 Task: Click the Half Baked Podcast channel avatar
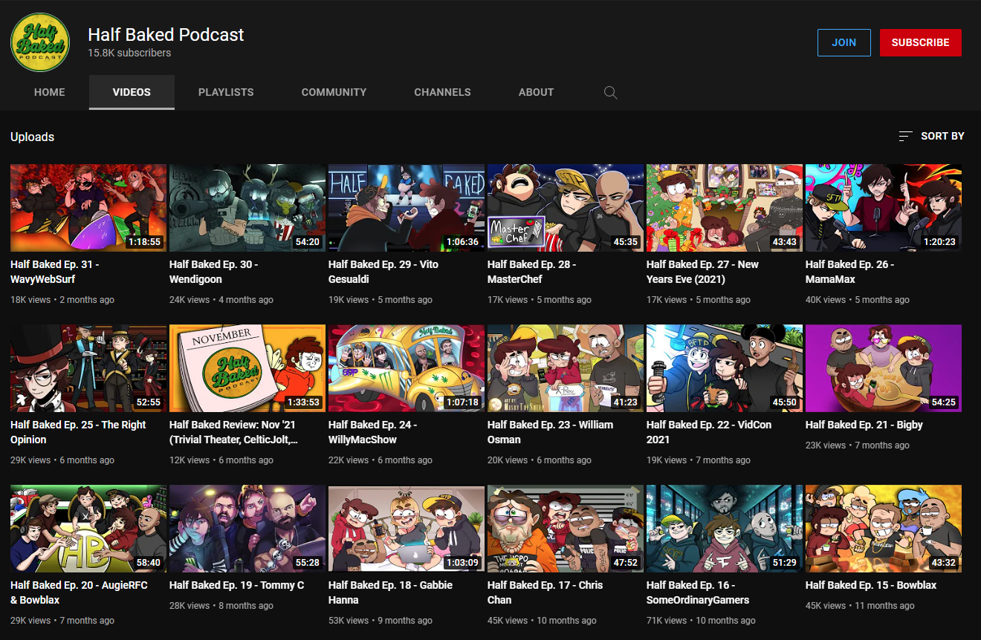(40, 42)
